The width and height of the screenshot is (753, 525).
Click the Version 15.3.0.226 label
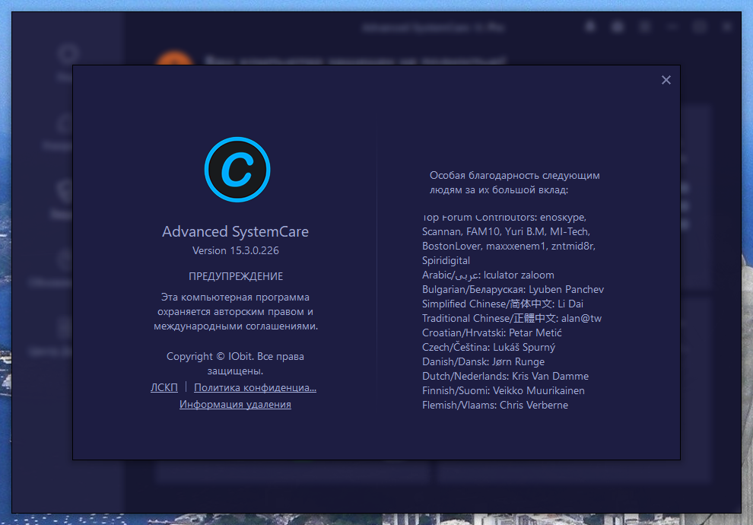235,250
